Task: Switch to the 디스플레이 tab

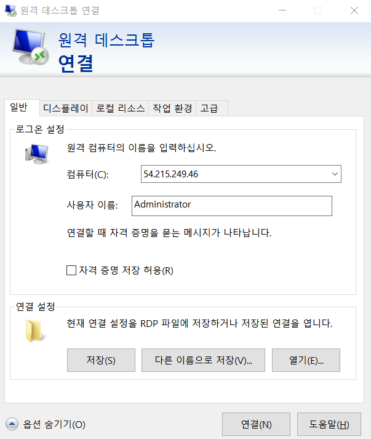Action: 66,108
